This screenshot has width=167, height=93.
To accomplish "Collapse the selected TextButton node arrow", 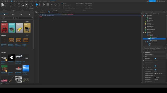I will click(x=147, y=39).
